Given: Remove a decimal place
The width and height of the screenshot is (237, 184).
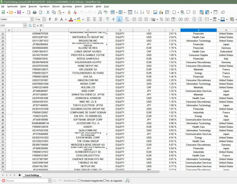Looking at the screenshot, I should [x=187, y=19].
